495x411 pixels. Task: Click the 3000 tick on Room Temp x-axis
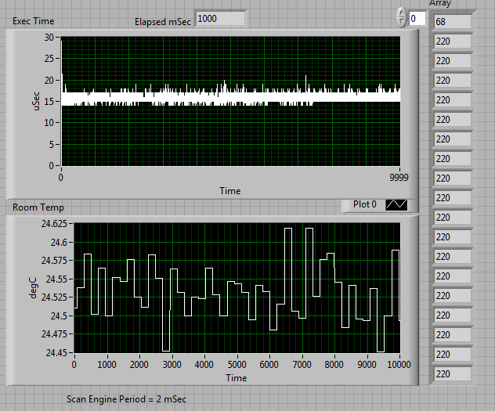point(172,365)
